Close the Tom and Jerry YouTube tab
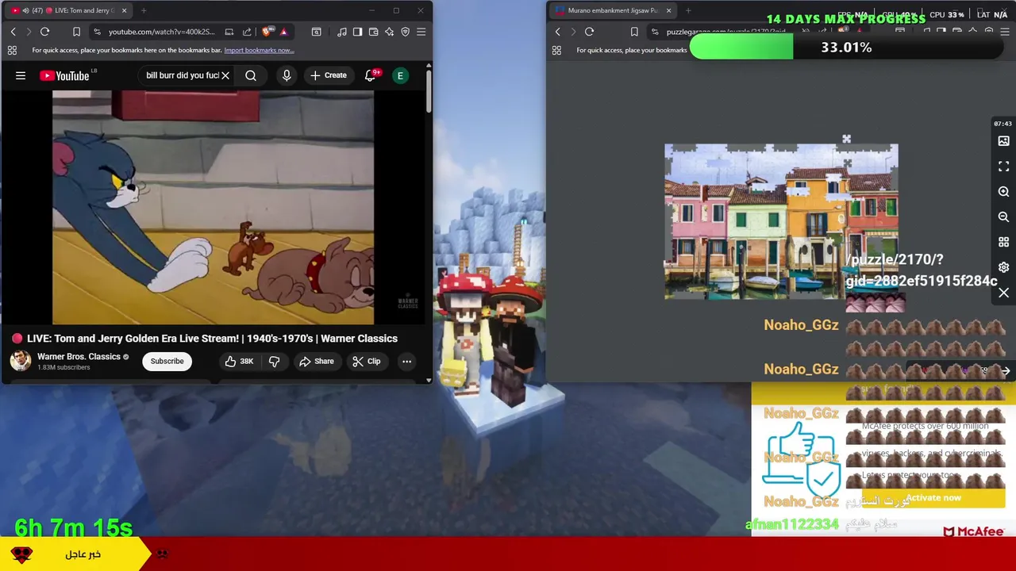This screenshot has width=1016, height=571. pos(124,10)
